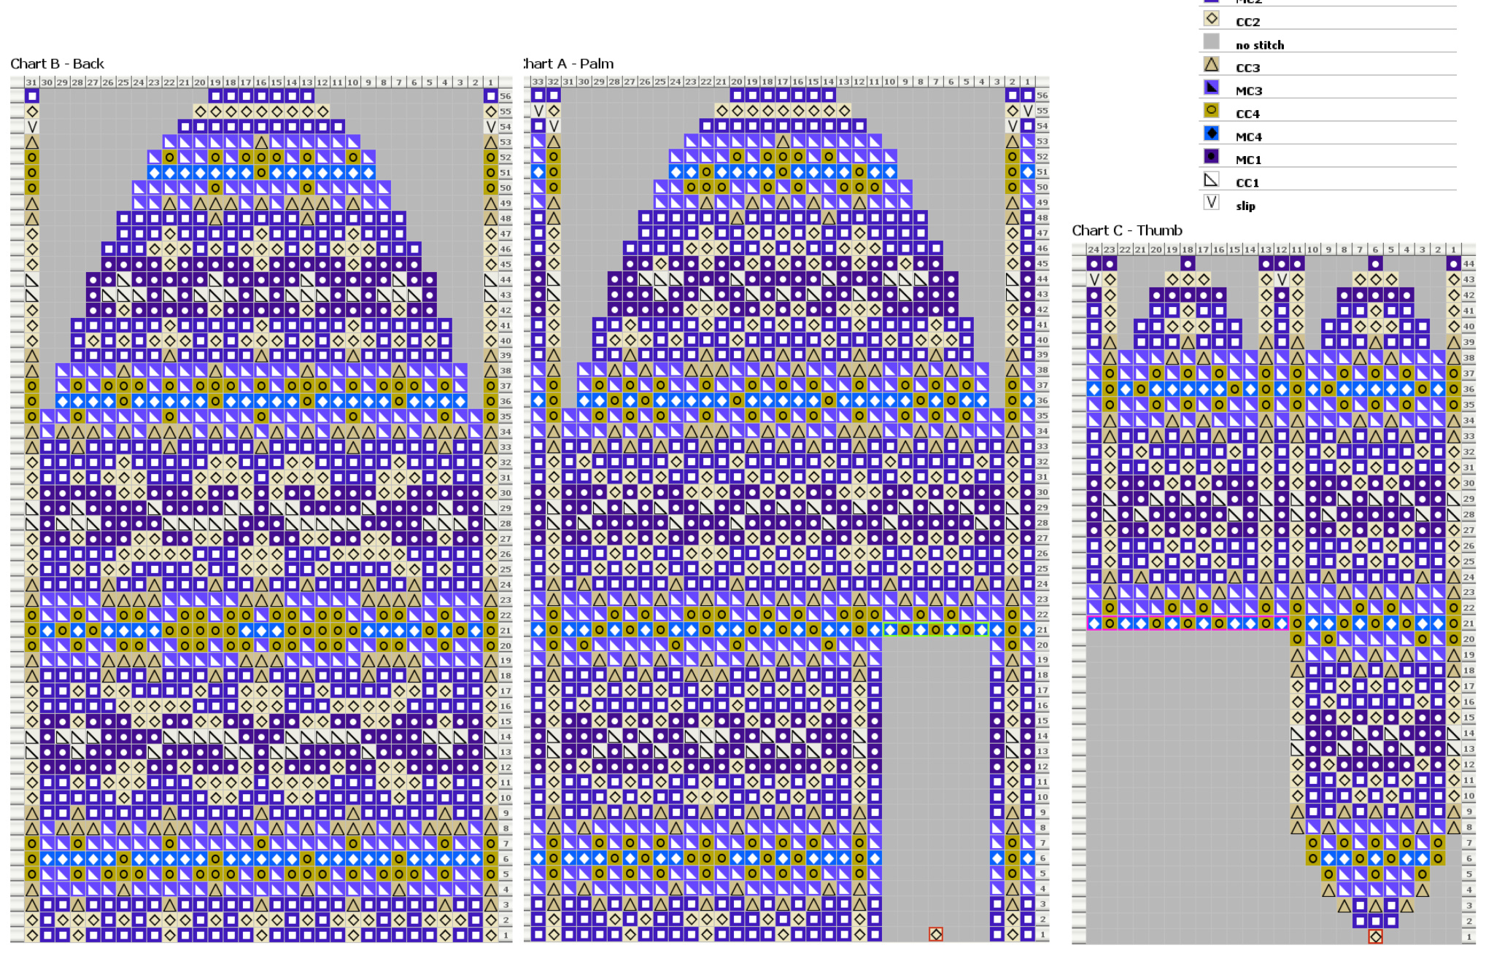
Task: Select column header 1 in Chart B
Action: (x=490, y=82)
